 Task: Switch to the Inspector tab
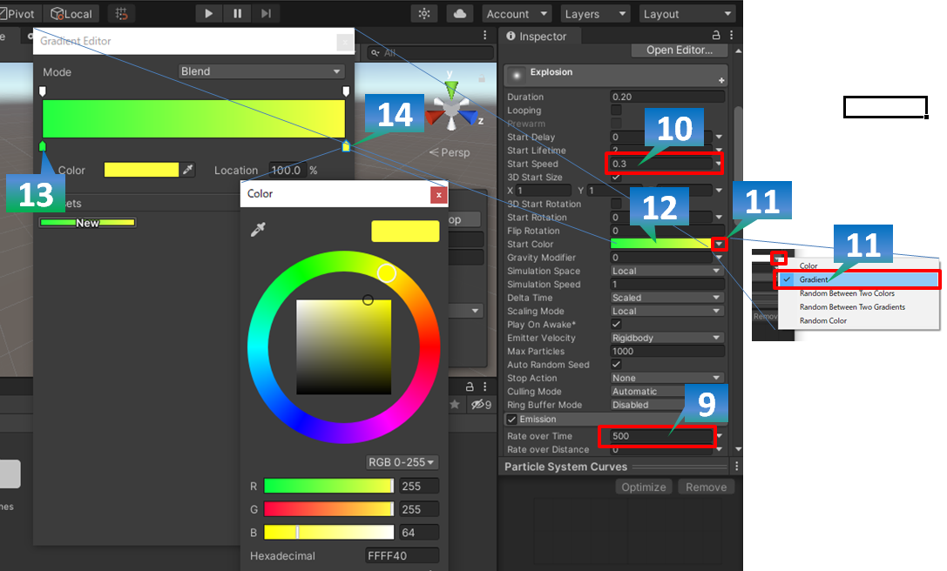pos(537,37)
